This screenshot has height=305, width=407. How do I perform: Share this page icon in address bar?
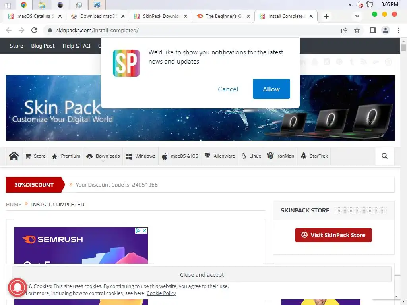coord(344,30)
